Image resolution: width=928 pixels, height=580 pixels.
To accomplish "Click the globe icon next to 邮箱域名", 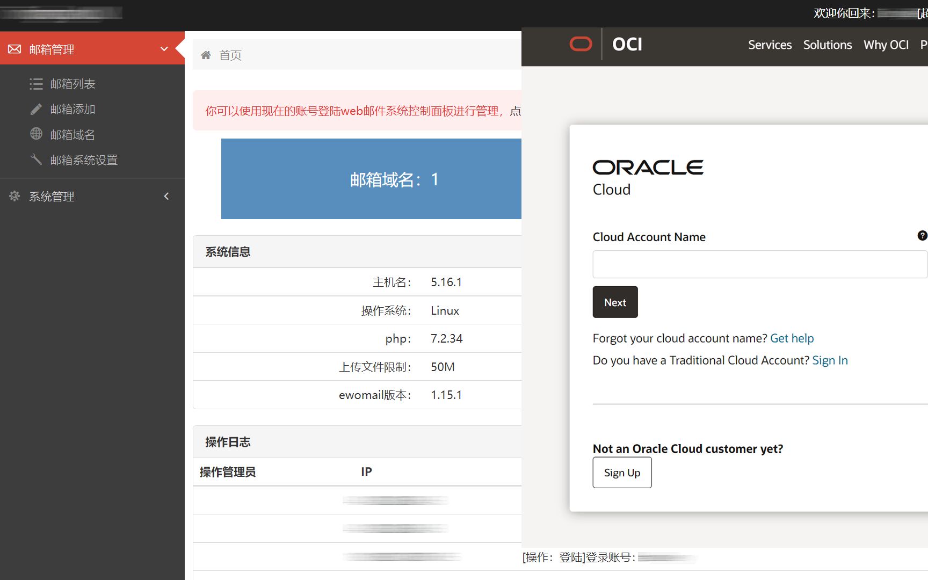I will click(x=36, y=134).
